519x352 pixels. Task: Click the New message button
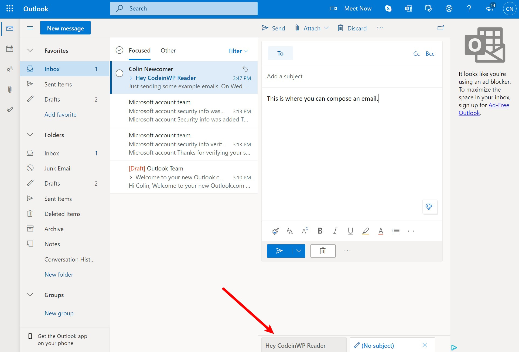click(65, 28)
